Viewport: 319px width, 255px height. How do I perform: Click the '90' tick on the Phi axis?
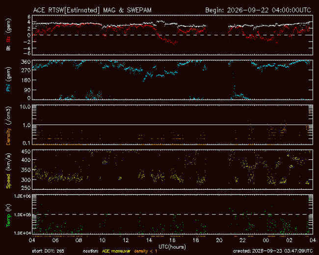point(27,90)
